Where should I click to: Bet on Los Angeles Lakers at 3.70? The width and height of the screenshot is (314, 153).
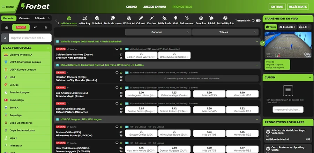(x=141, y=94)
